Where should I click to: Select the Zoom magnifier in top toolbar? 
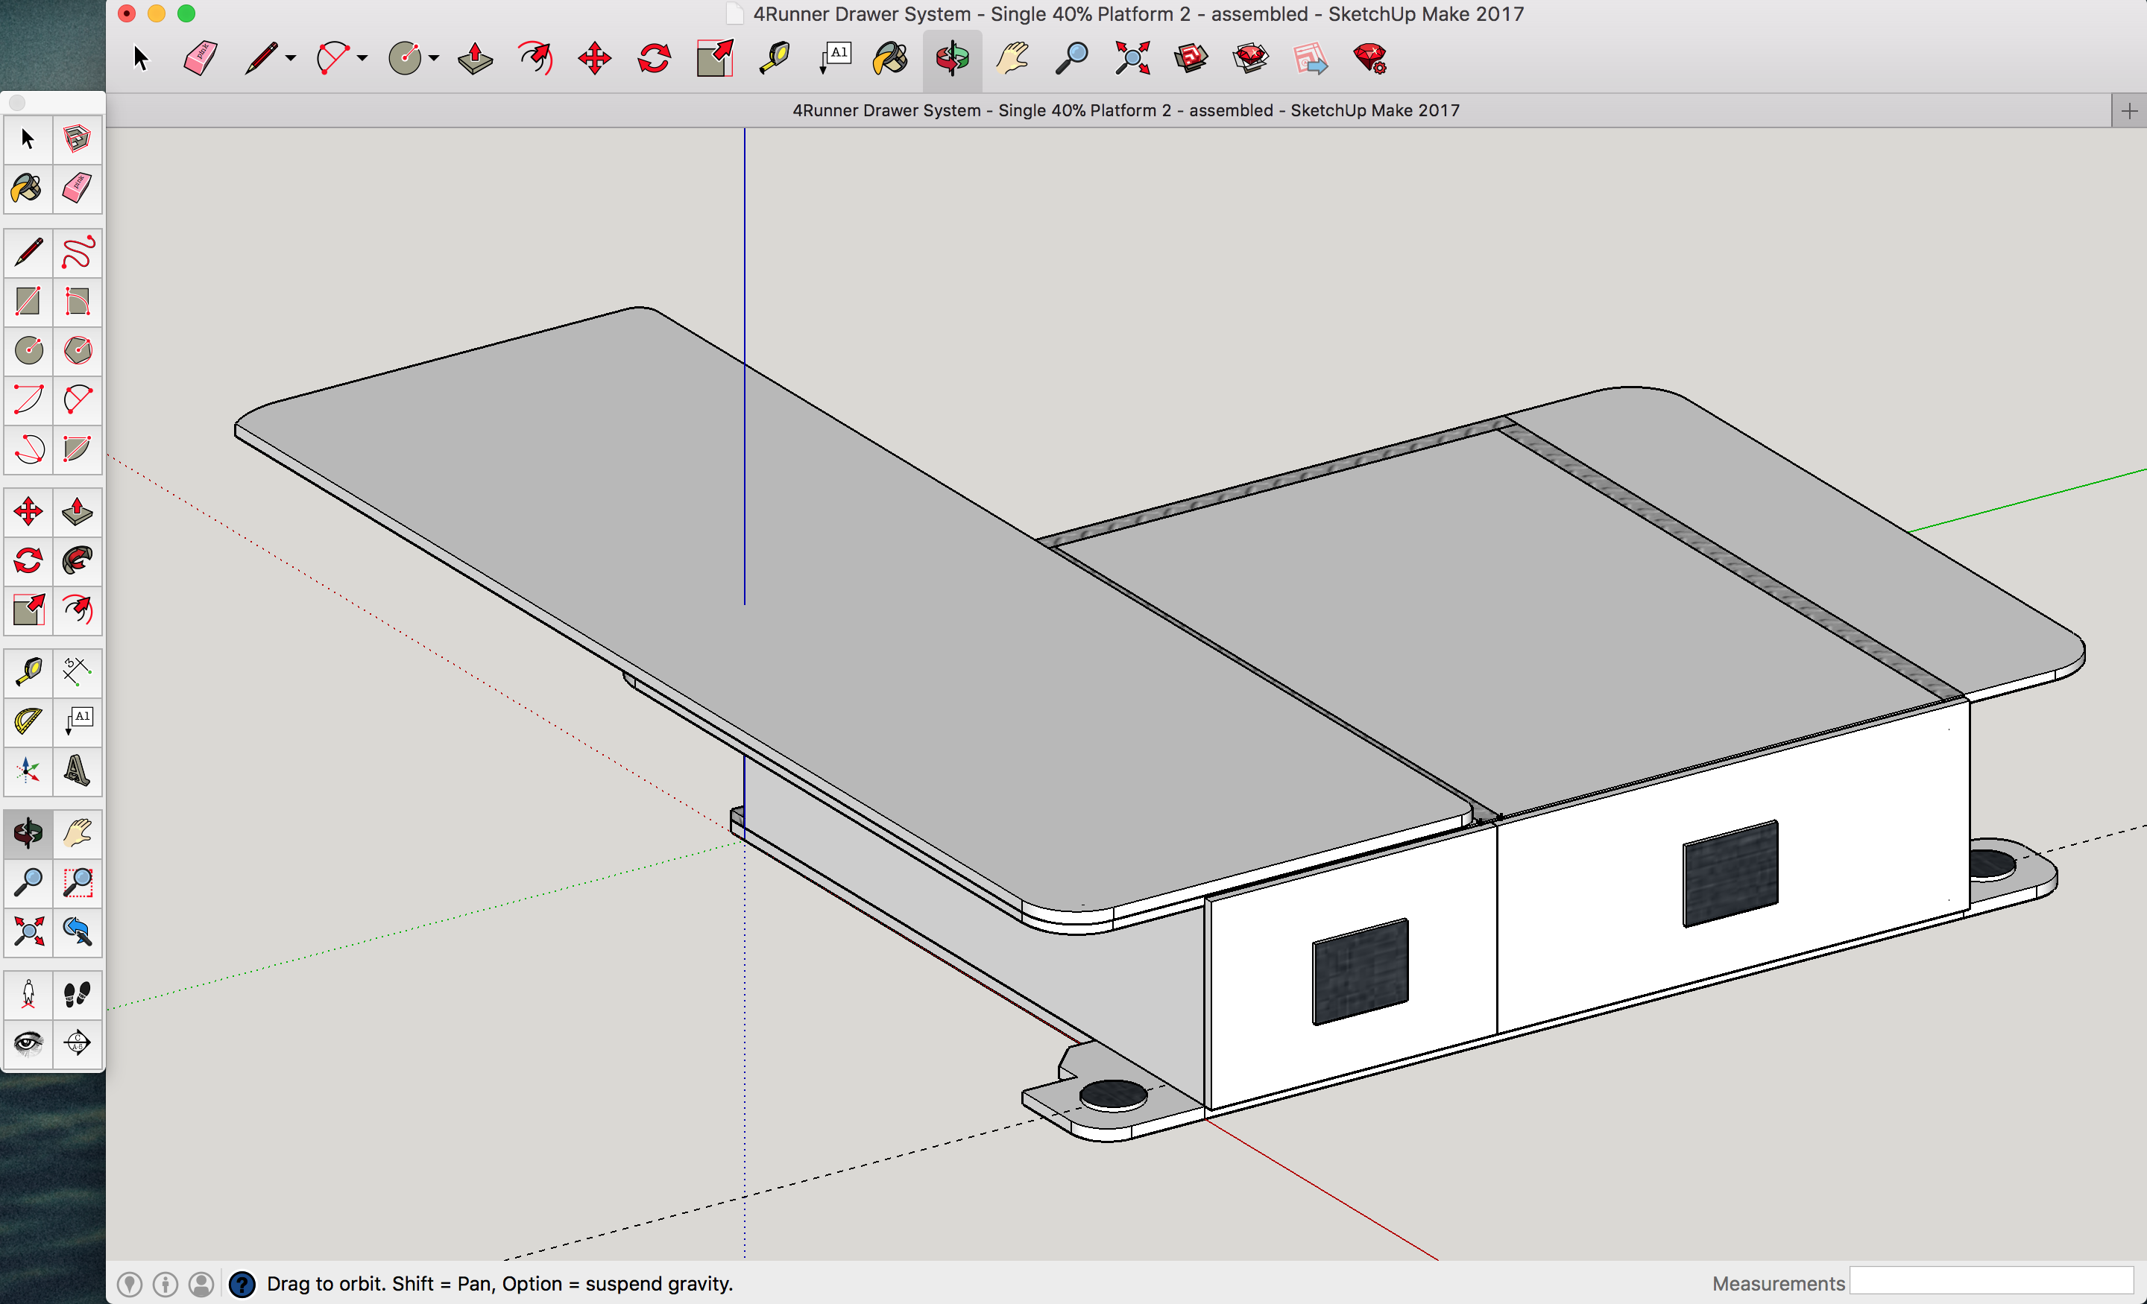point(1072,58)
